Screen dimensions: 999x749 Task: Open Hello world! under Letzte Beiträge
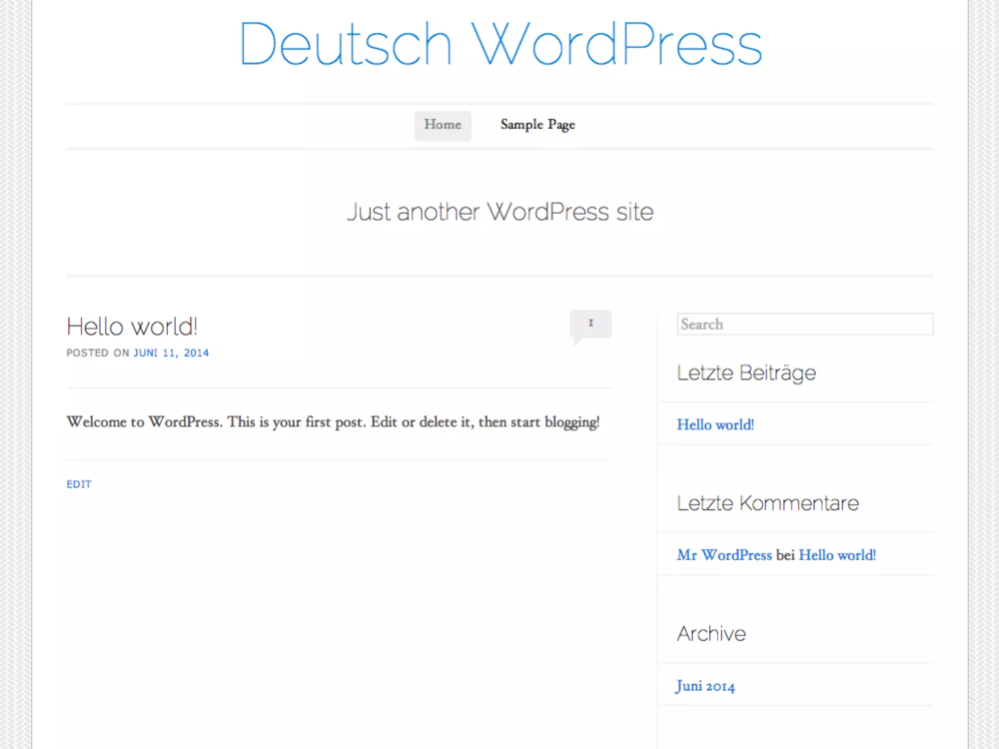(x=715, y=425)
